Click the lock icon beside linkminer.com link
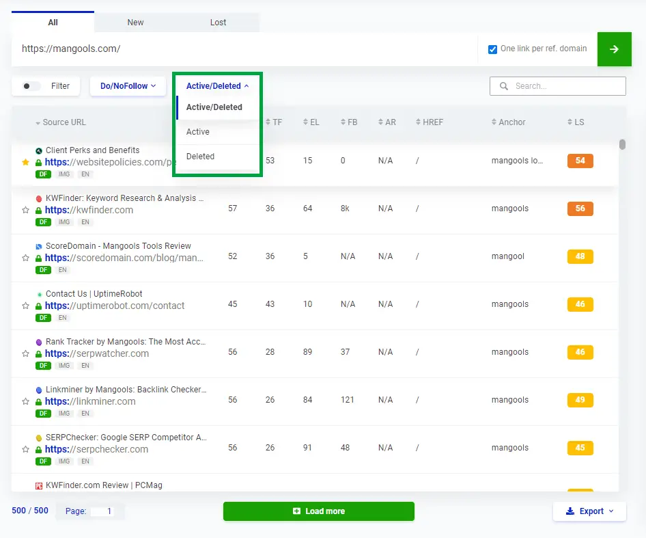 click(x=39, y=402)
